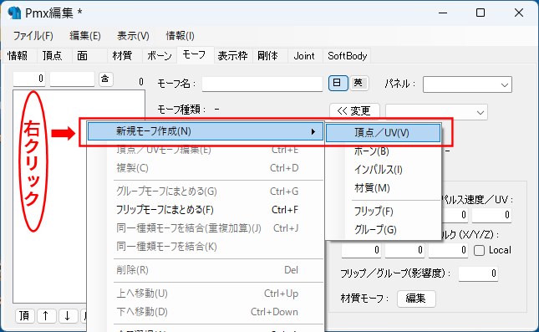Click 複製(C) menu entry

(206, 168)
